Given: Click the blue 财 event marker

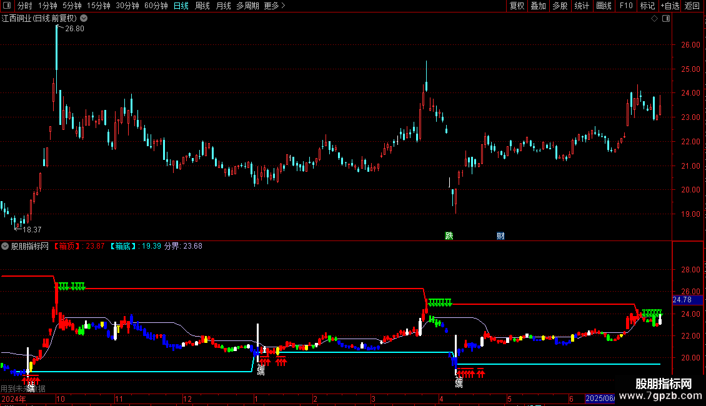Looking at the screenshot, I should coord(500,236).
